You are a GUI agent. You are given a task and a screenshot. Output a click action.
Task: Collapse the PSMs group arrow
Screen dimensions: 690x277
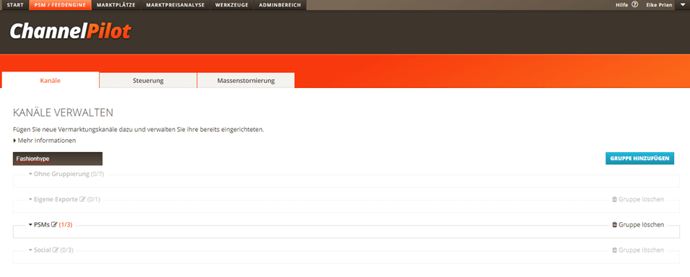click(31, 224)
